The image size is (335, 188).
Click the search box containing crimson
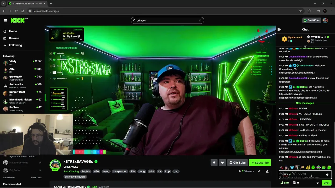pos(167,20)
